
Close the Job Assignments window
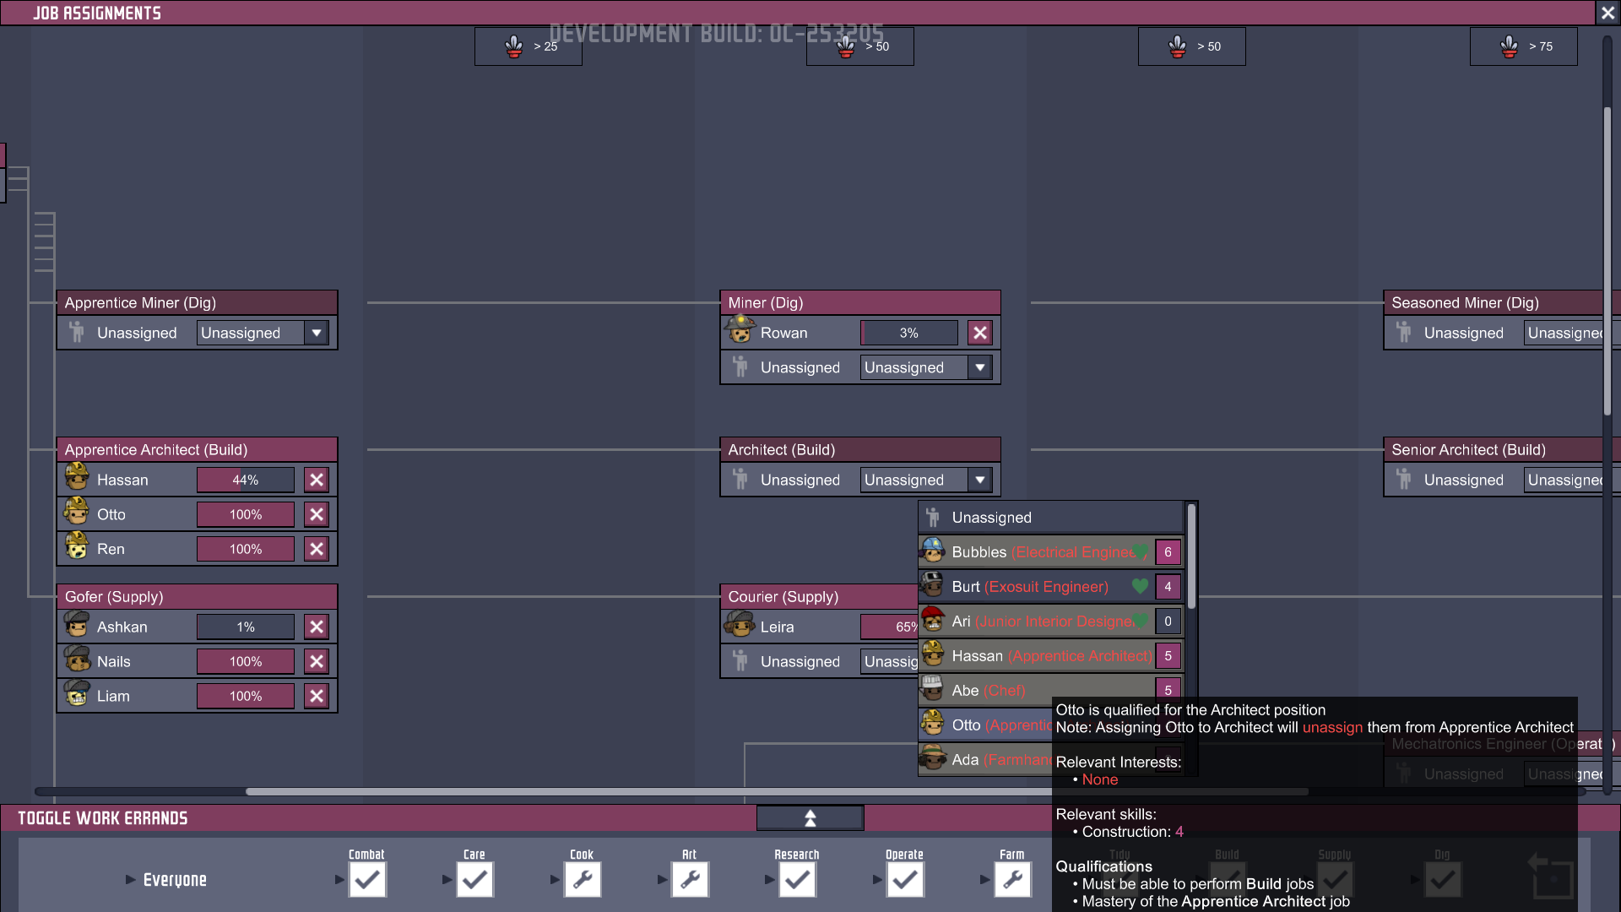pos(1607,13)
